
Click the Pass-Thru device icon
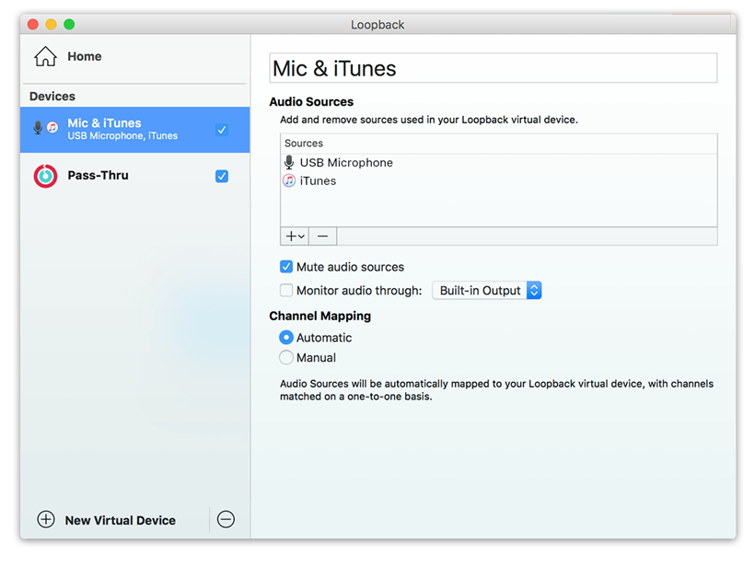(45, 176)
